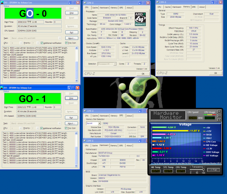227x194 pixels.
Task: Select CPU tab in the CPU-Z Mainboard window
Action: tap(87, 146)
